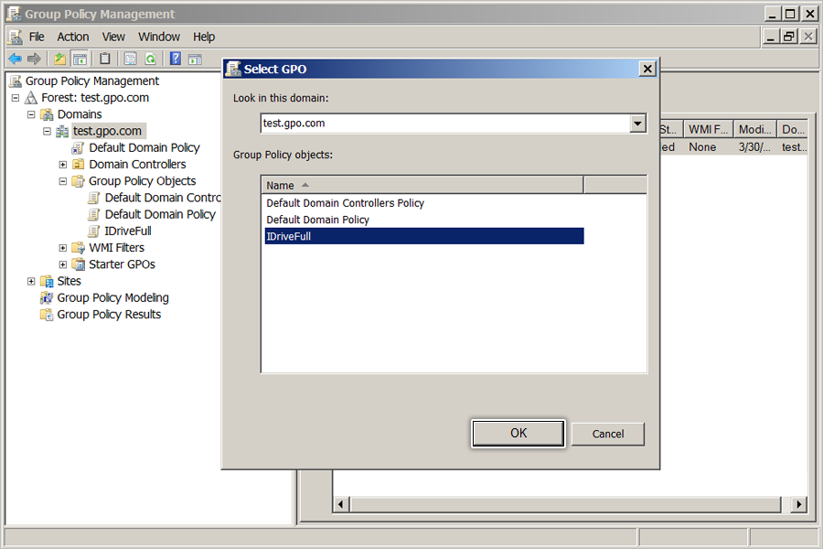Screen dimensions: 823x549
Task: Open the domain dropdown in Select GPO
Action: 637,124
